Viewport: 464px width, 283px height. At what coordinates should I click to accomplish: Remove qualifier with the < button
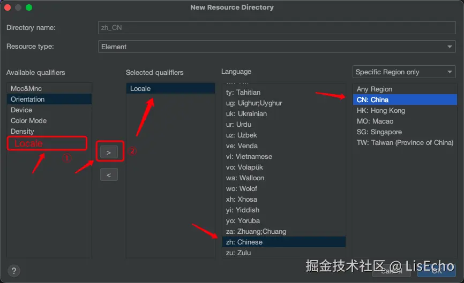click(x=109, y=175)
